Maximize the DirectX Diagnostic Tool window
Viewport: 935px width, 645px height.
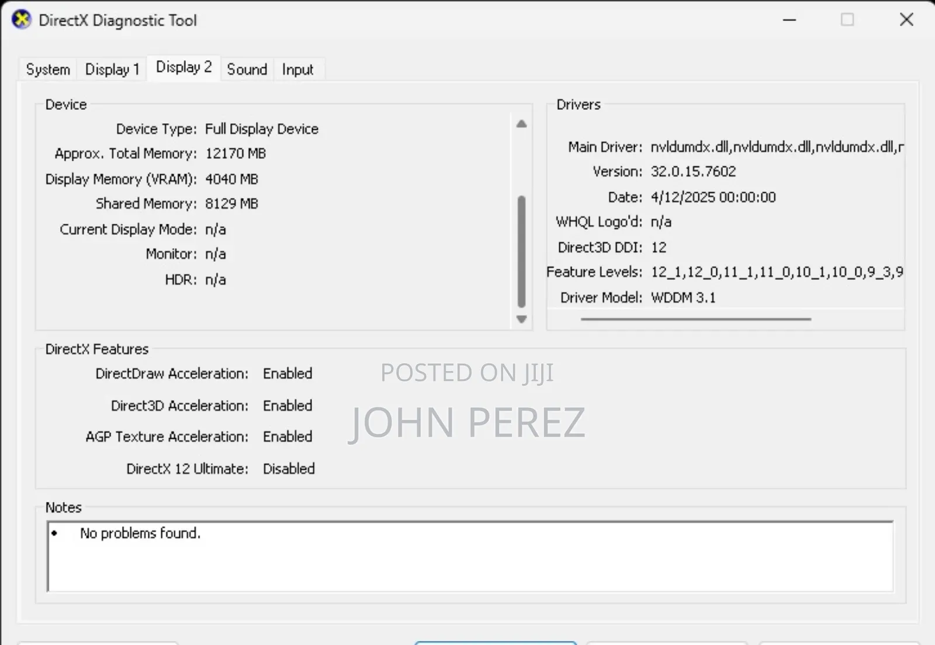847,20
